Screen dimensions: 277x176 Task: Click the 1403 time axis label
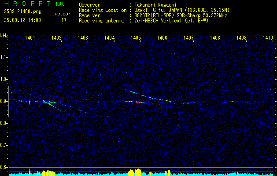tap(83, 37)
